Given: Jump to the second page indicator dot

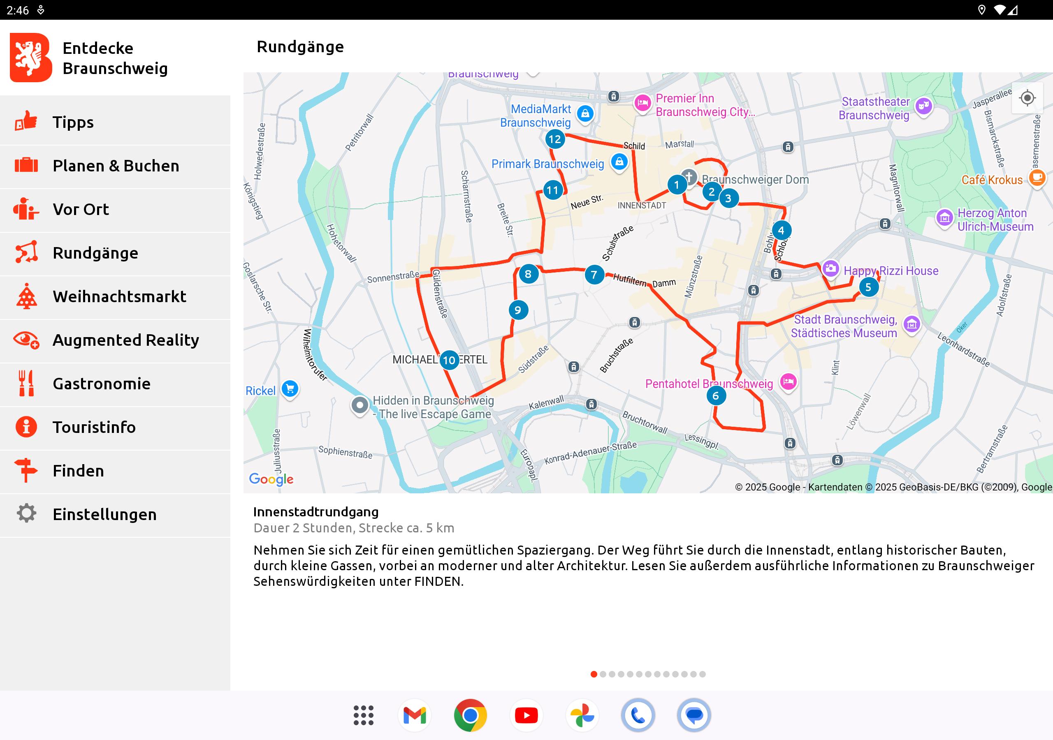Looking at the screenshot, I should pyautogui.click(x=603, y=674).
